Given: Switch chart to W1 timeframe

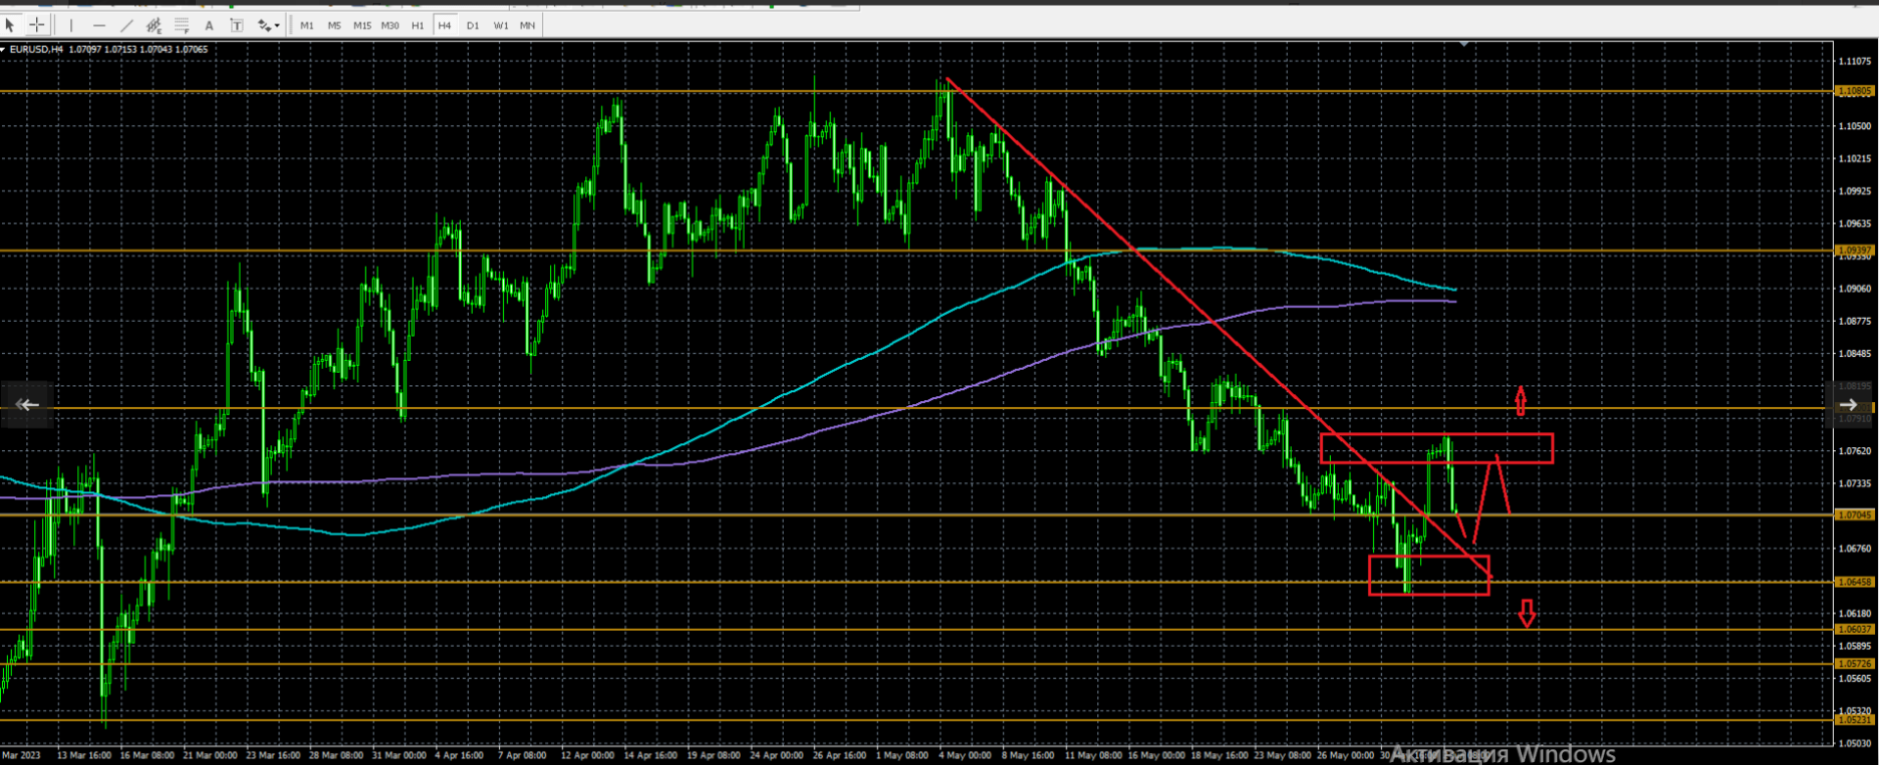Looking at the screenshot, I should coord(501,25).
